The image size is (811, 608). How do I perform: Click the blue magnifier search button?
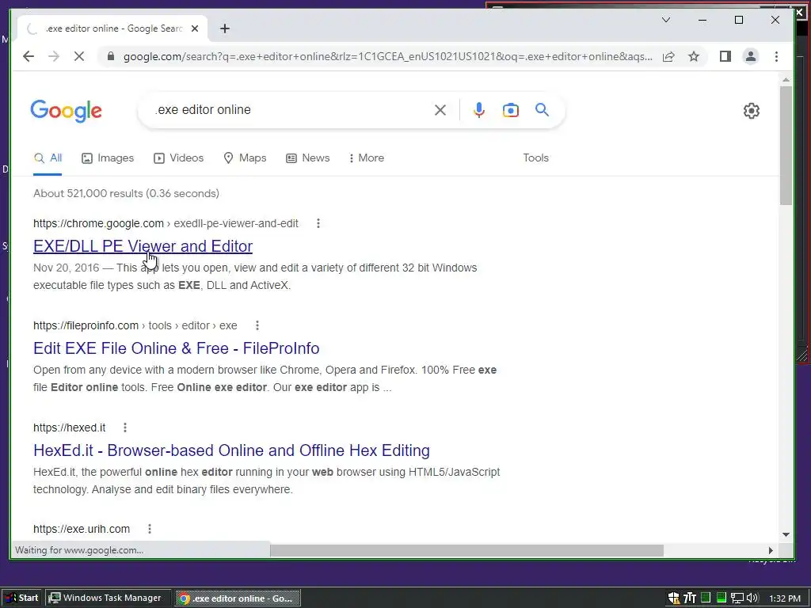click(542, 109)
